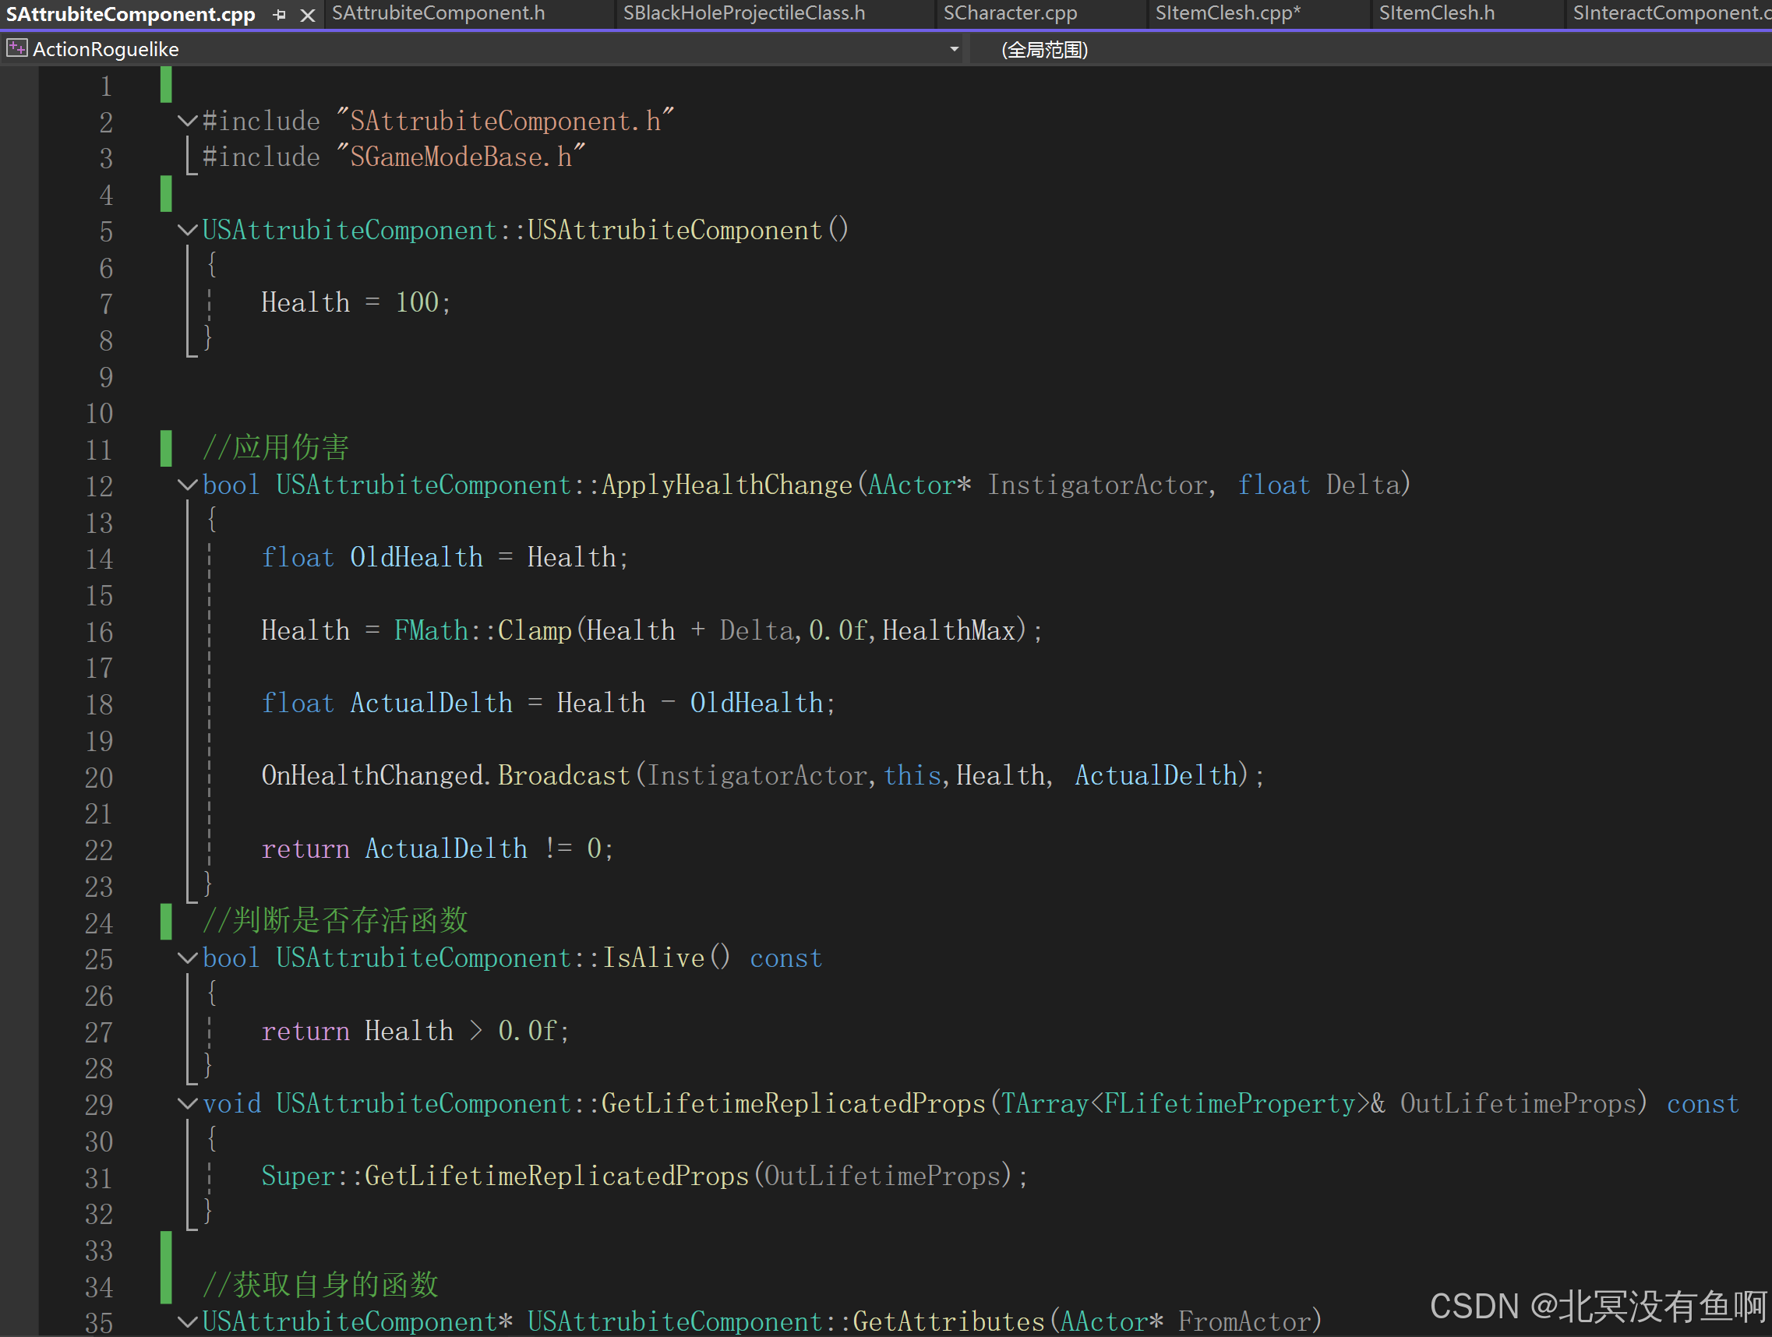Click the ActionRoguelike project icon
This screenshot has width=1772, height=1337.
coord(17,49)
